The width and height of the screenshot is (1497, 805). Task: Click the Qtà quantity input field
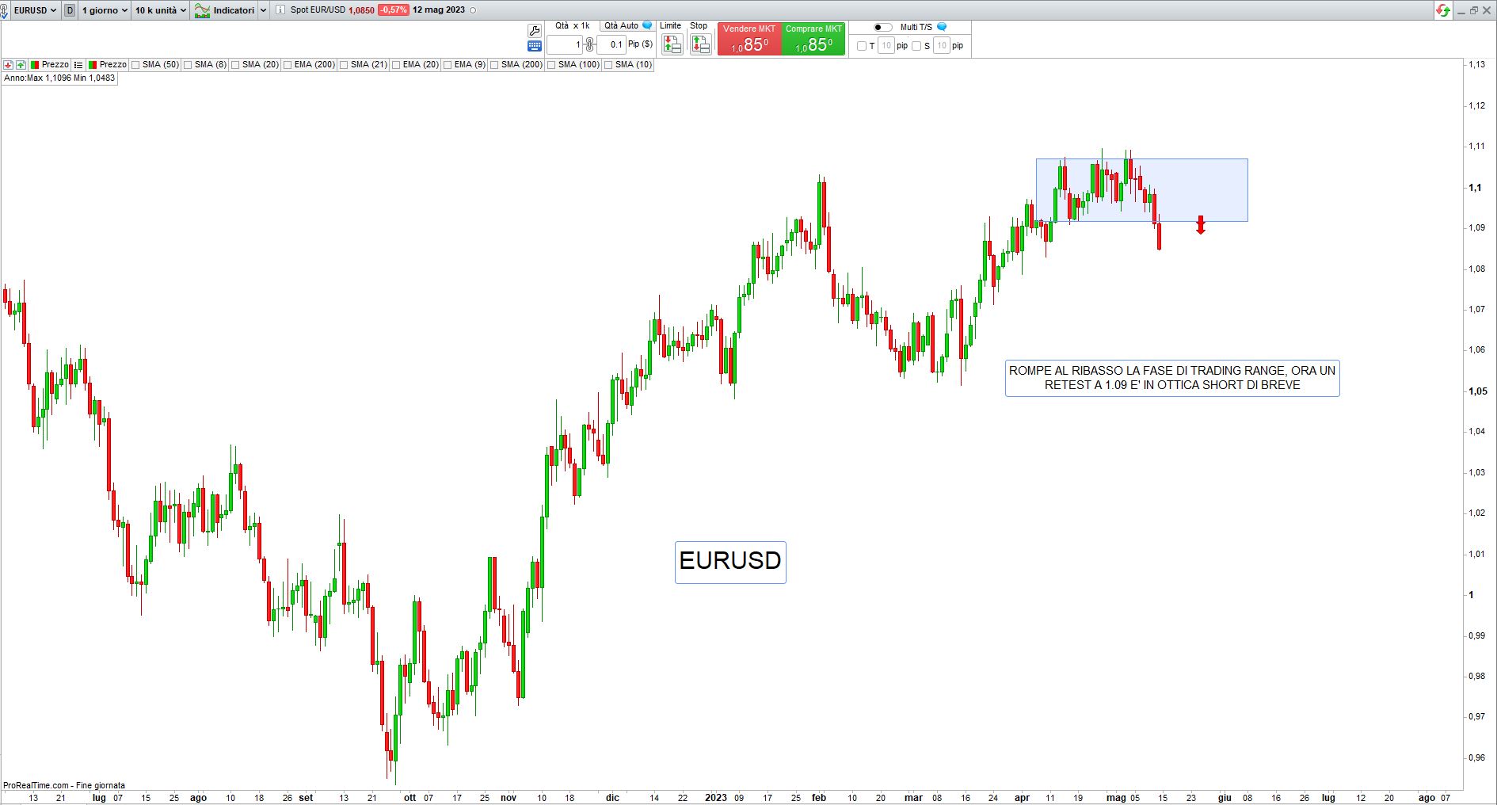click(566, 45)
